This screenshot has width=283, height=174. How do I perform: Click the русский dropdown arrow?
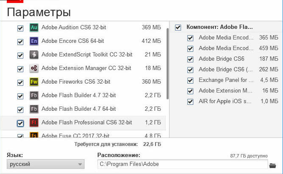(80, 164)
